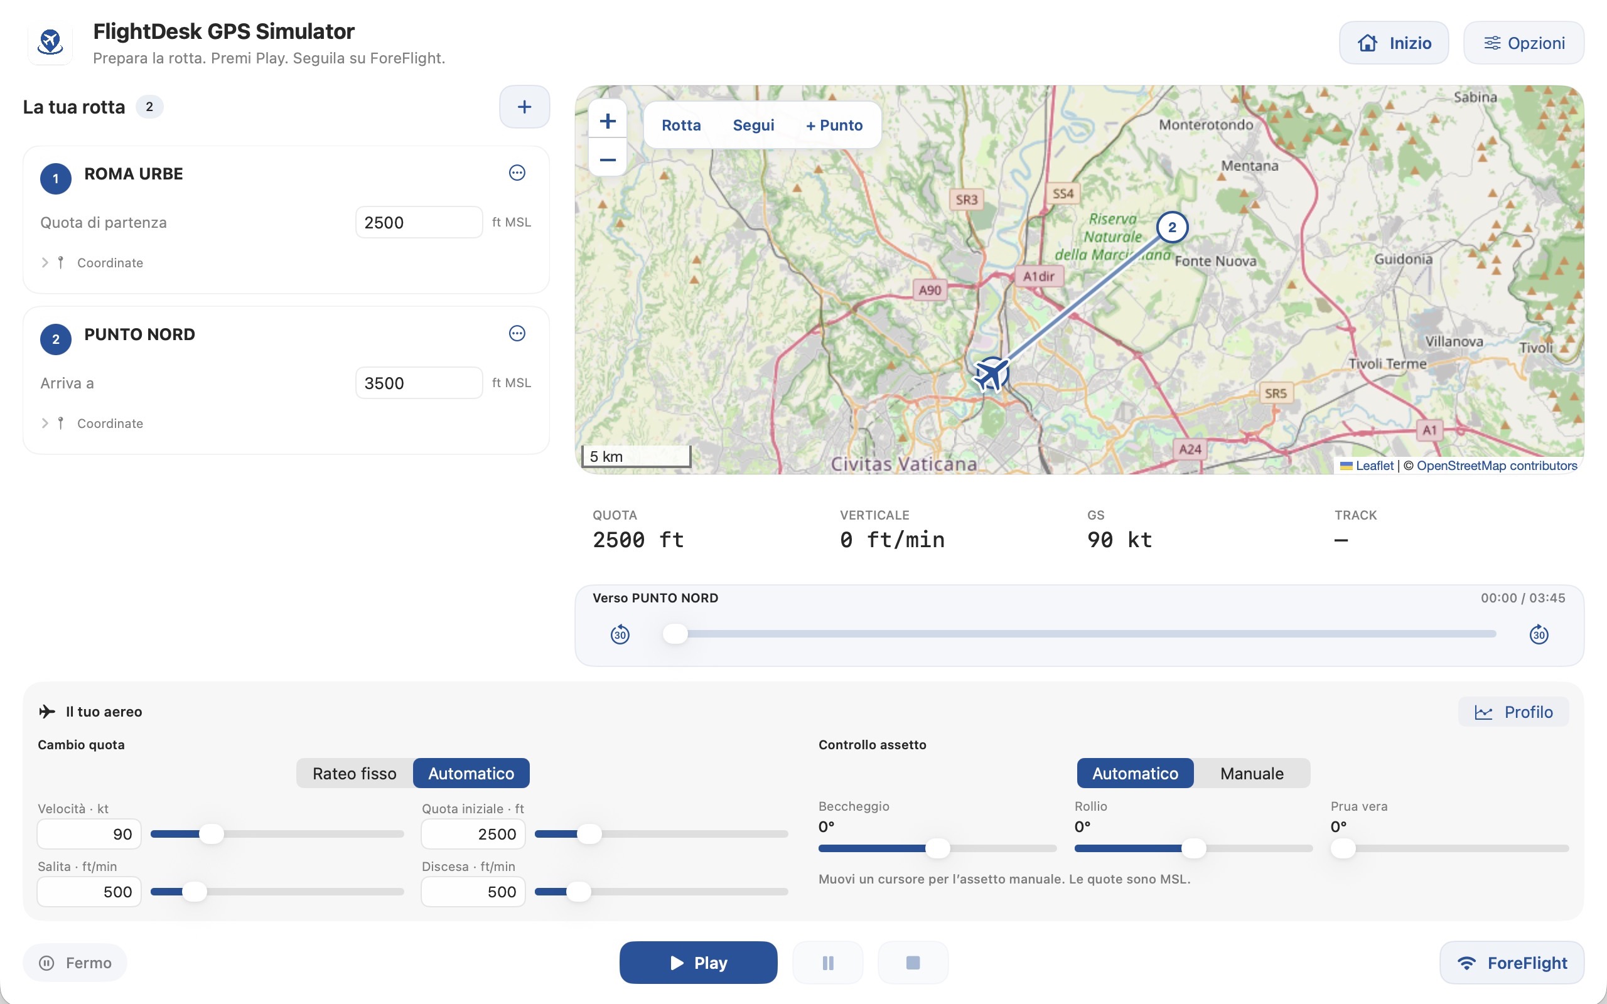Click the Salita ft/min input field

point(89,892)
